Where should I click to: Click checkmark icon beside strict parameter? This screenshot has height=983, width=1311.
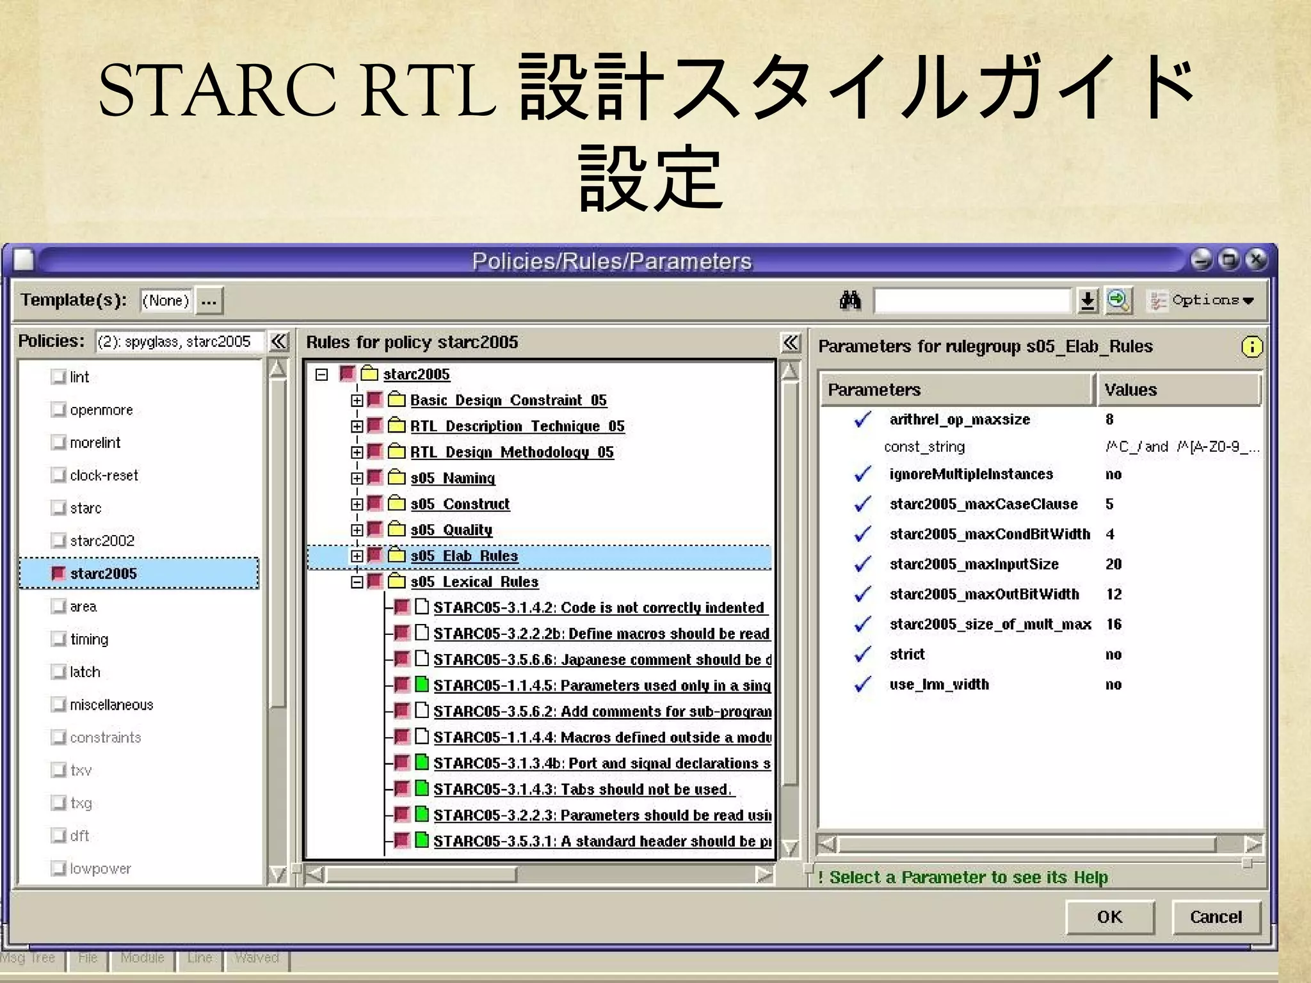[x=863, y=654]
